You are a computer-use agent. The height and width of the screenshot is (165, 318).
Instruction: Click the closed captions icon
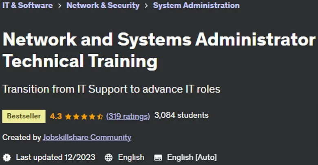[158, 158]
